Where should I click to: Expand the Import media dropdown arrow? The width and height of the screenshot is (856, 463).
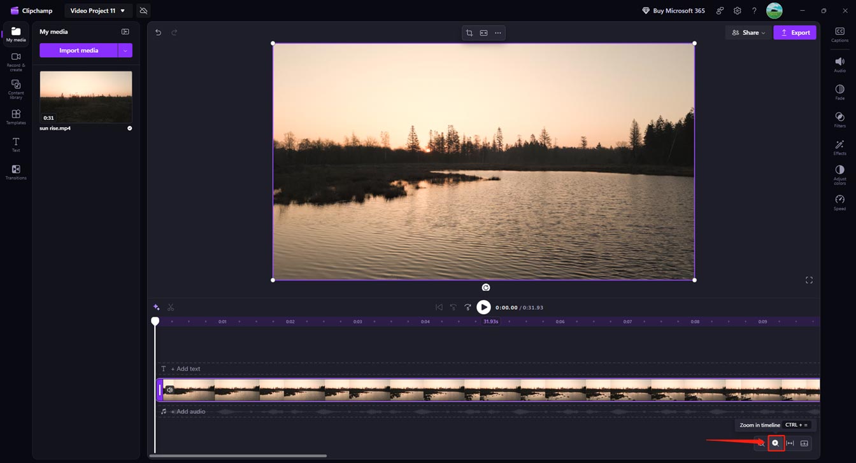click(x=125, y=50)
